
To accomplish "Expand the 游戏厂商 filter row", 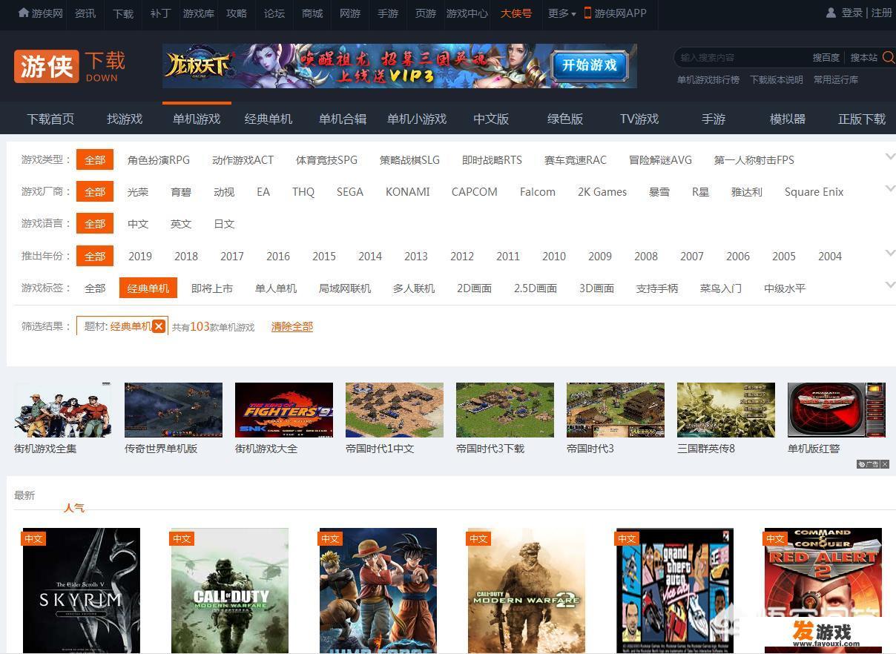I will click(x=890, y=188).
